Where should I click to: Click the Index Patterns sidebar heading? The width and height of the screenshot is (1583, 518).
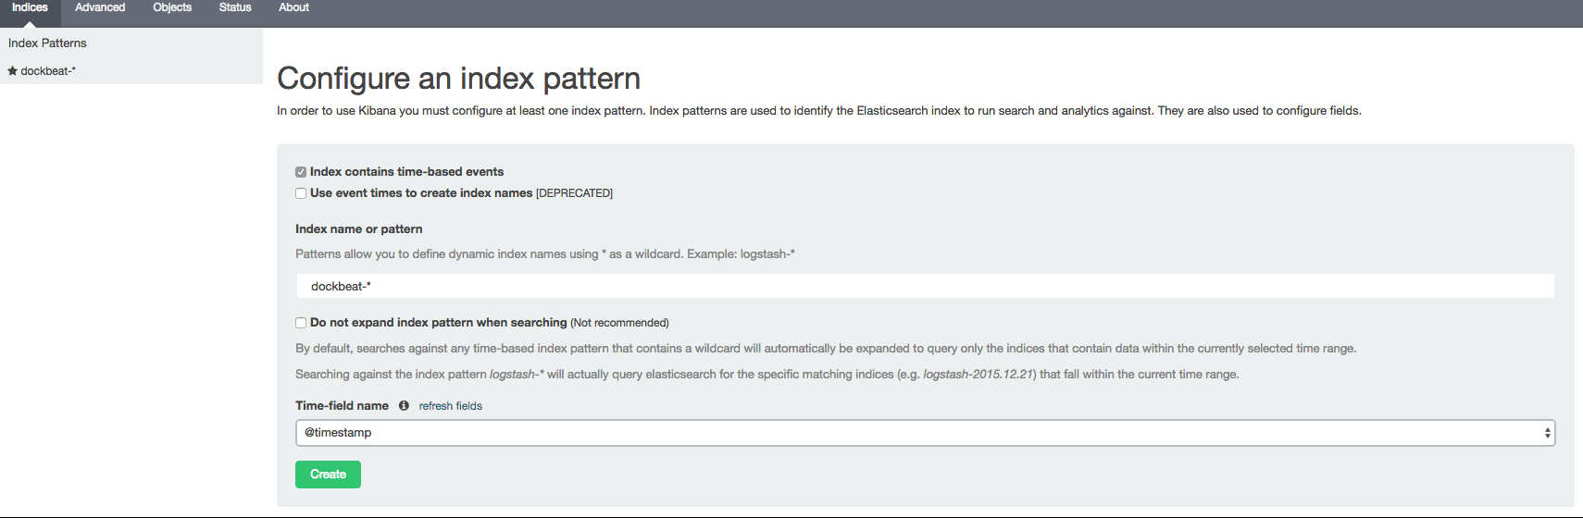point(47,43)
